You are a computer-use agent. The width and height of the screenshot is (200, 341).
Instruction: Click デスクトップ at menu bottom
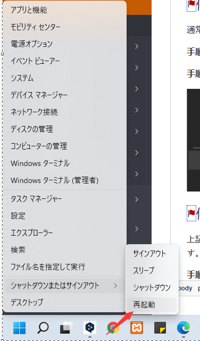pos(64,303)
